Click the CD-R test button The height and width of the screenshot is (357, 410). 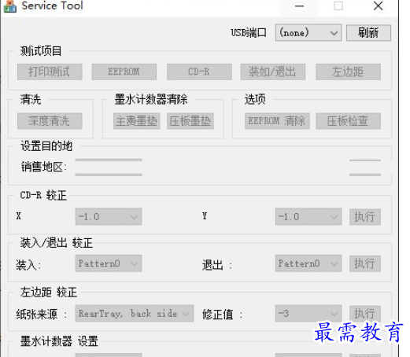click(199, 72)
